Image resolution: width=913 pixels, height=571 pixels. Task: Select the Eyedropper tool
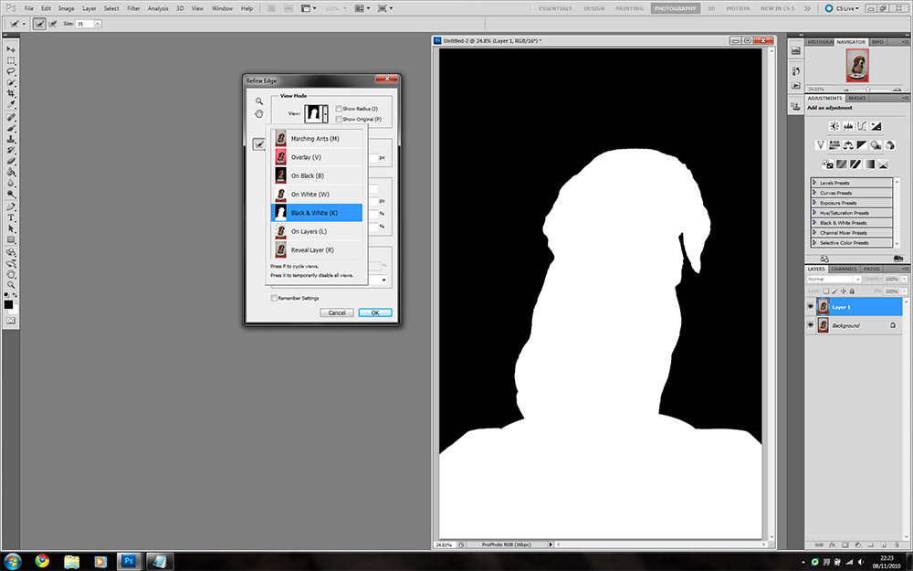10,104
